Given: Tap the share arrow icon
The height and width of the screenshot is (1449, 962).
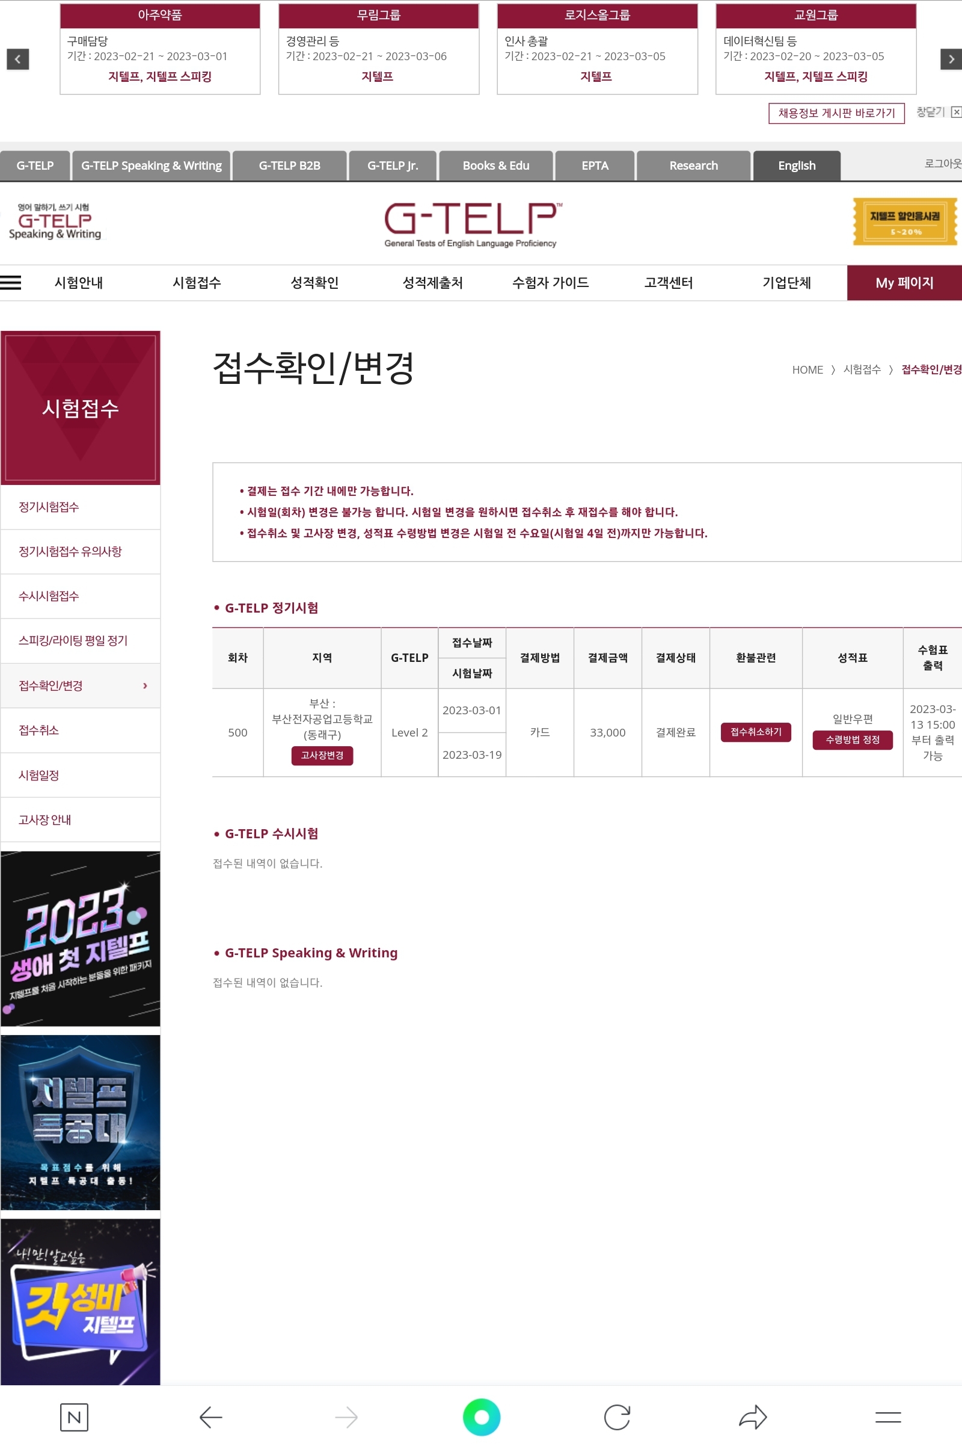Looking at the screenshot, I should point(753,1417).
